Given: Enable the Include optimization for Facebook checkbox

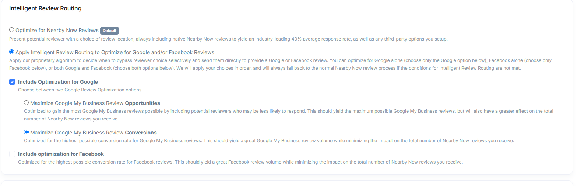Looking at the screenshot, I should click(12, 154).
